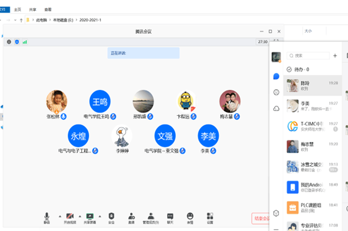Expand chevron after 此电脑 in address bar
This screenshot has height=231, width=348.
coord(50,20)
